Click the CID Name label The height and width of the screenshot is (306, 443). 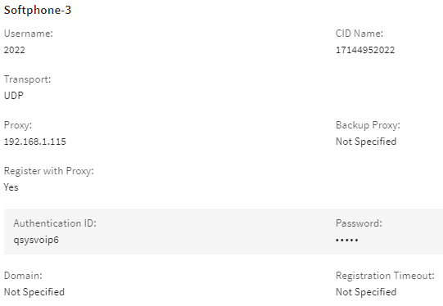[x=359, y=34]
